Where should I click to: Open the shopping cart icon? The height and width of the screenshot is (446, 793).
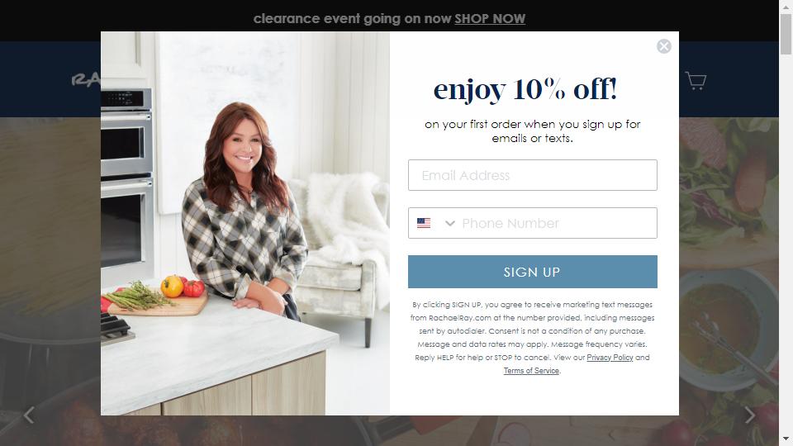pos(696,81)
